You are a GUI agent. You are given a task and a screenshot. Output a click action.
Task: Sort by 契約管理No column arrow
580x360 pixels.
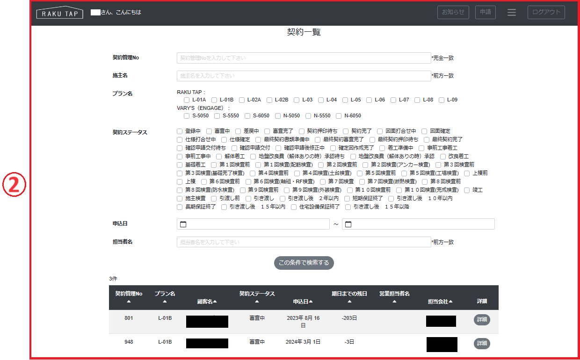pos(129,302)
